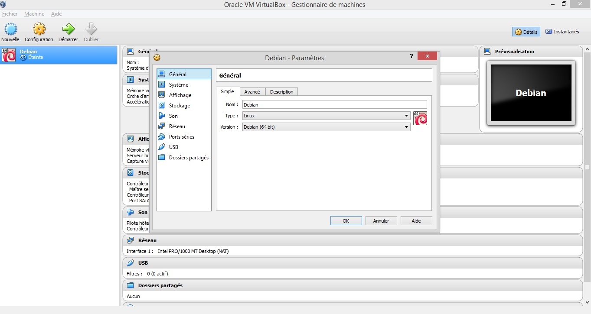The width and height of the screenshot is (591, 314).
Task: Switch to Détails view
Action: coord(526,32)
